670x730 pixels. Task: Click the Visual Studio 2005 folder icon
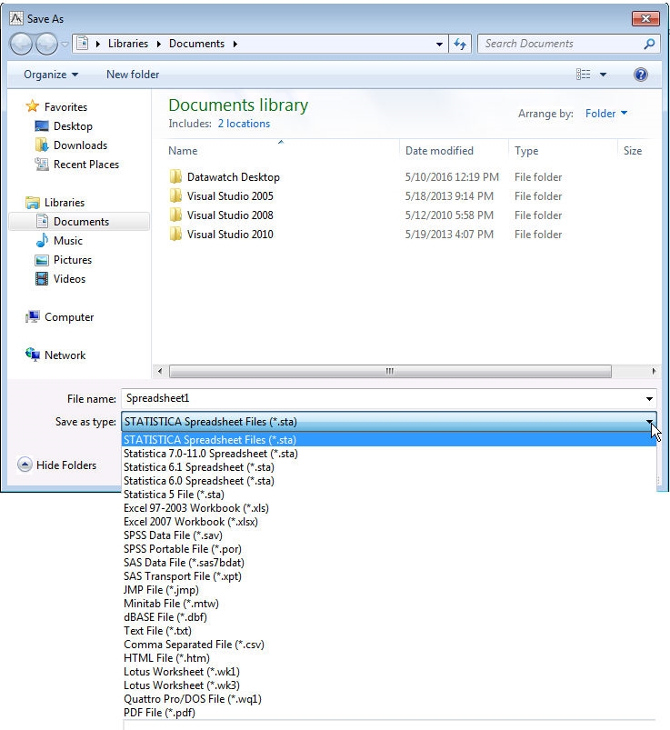[x=175, y=196]
